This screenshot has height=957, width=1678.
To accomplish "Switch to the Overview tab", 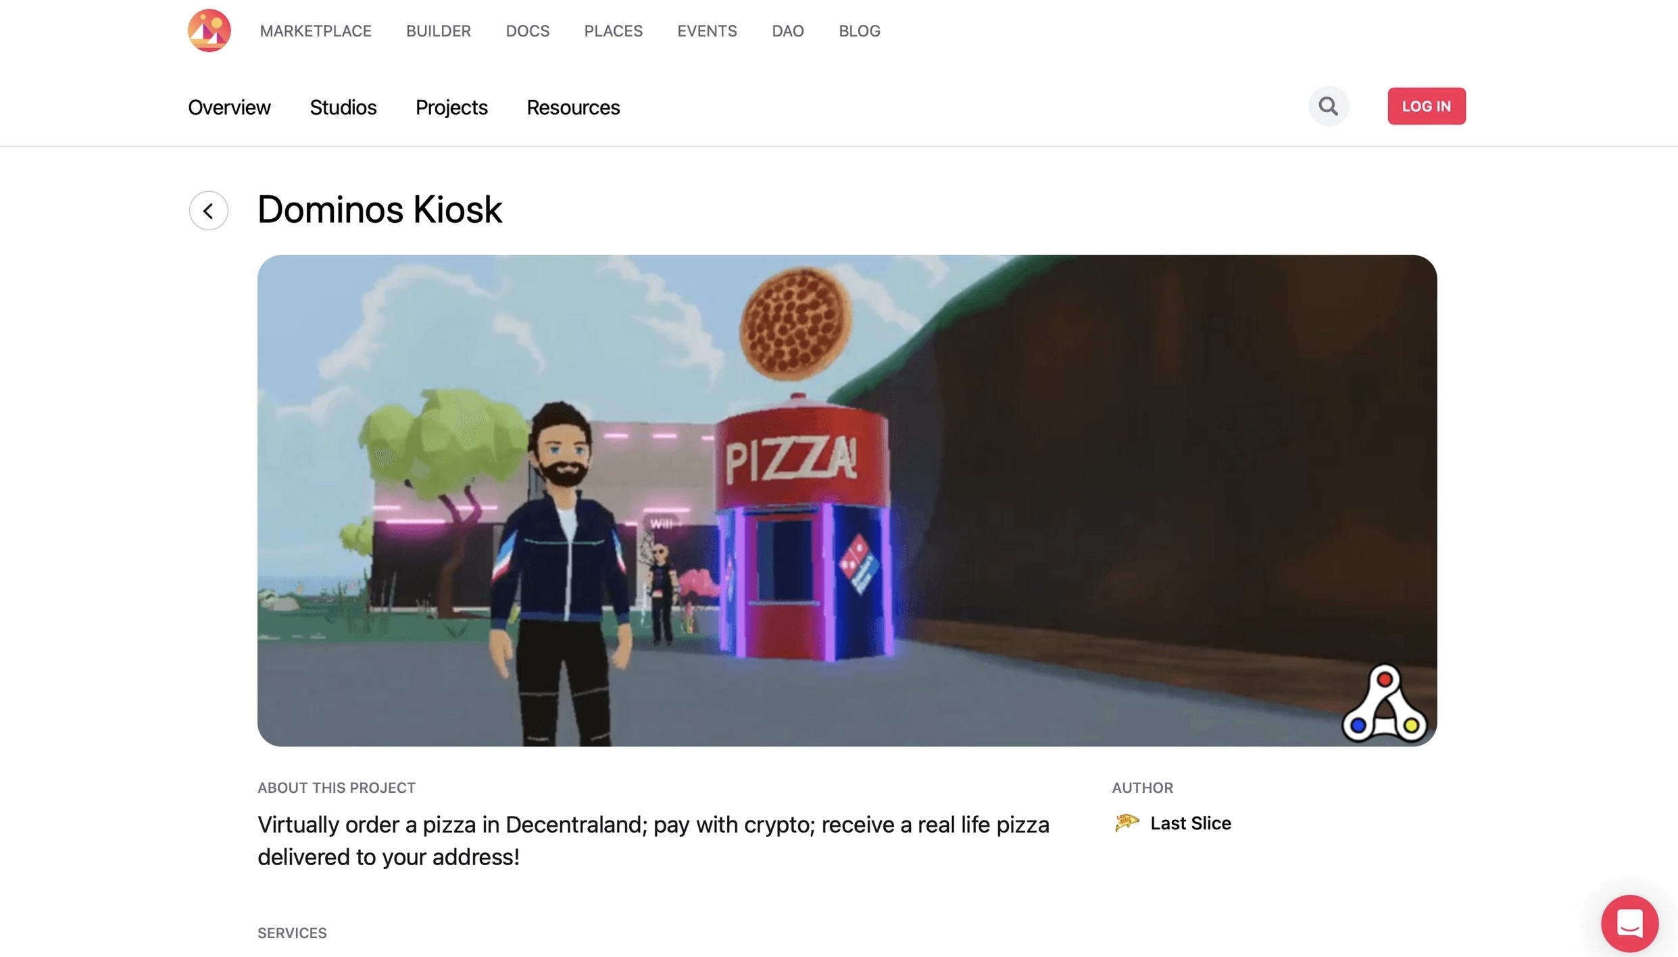I will click(229, 107).
